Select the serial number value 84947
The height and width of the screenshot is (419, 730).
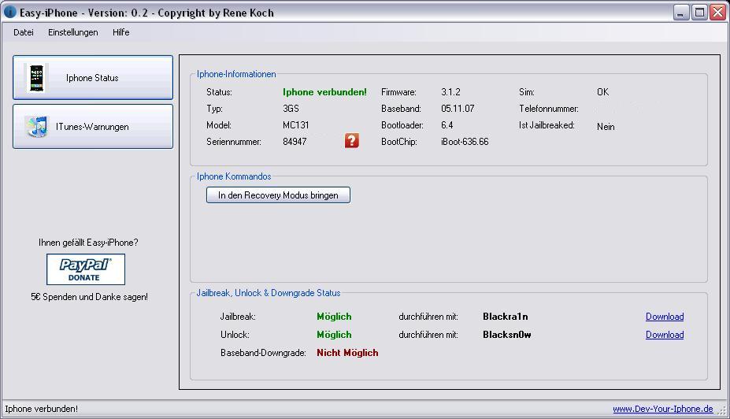(295, 142)
